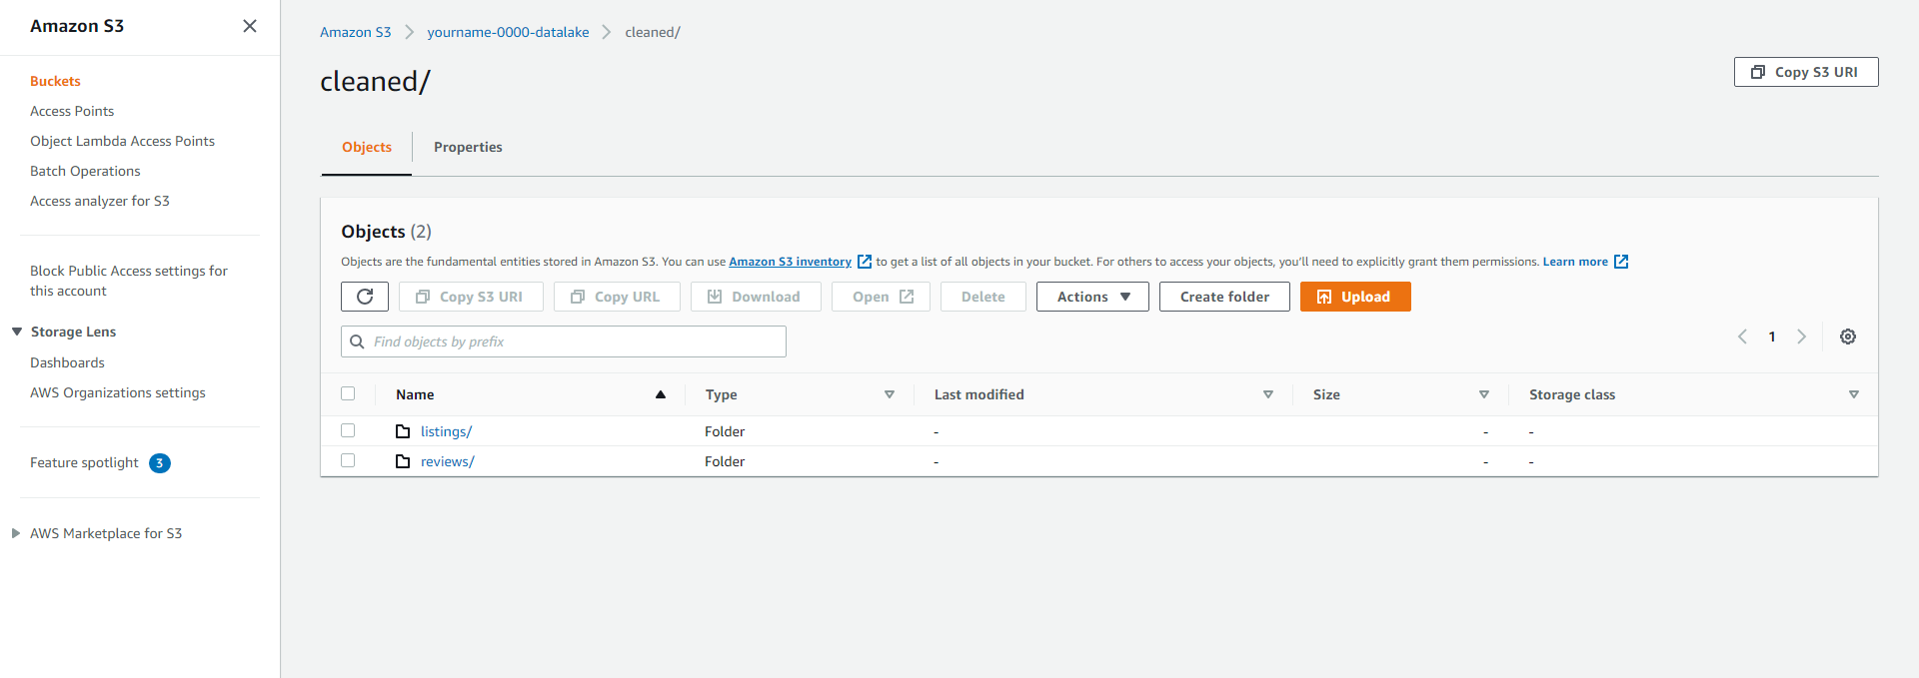Select all objects with header checkbox

pyautogui.click(x=348, y=393)
